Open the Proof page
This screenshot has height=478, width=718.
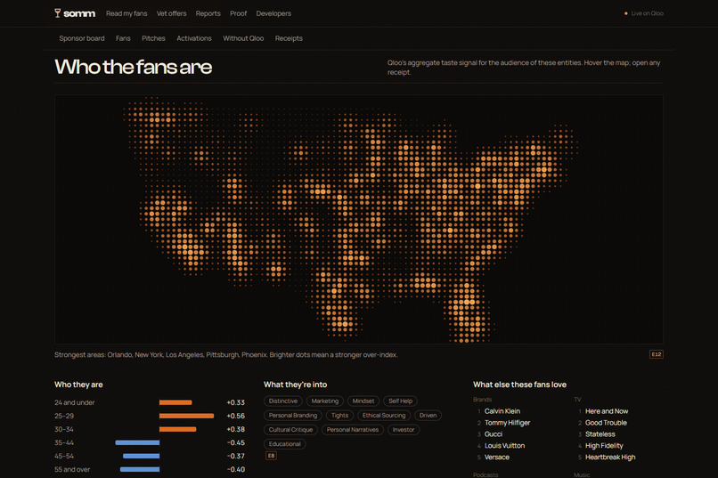tap(238, 13)
